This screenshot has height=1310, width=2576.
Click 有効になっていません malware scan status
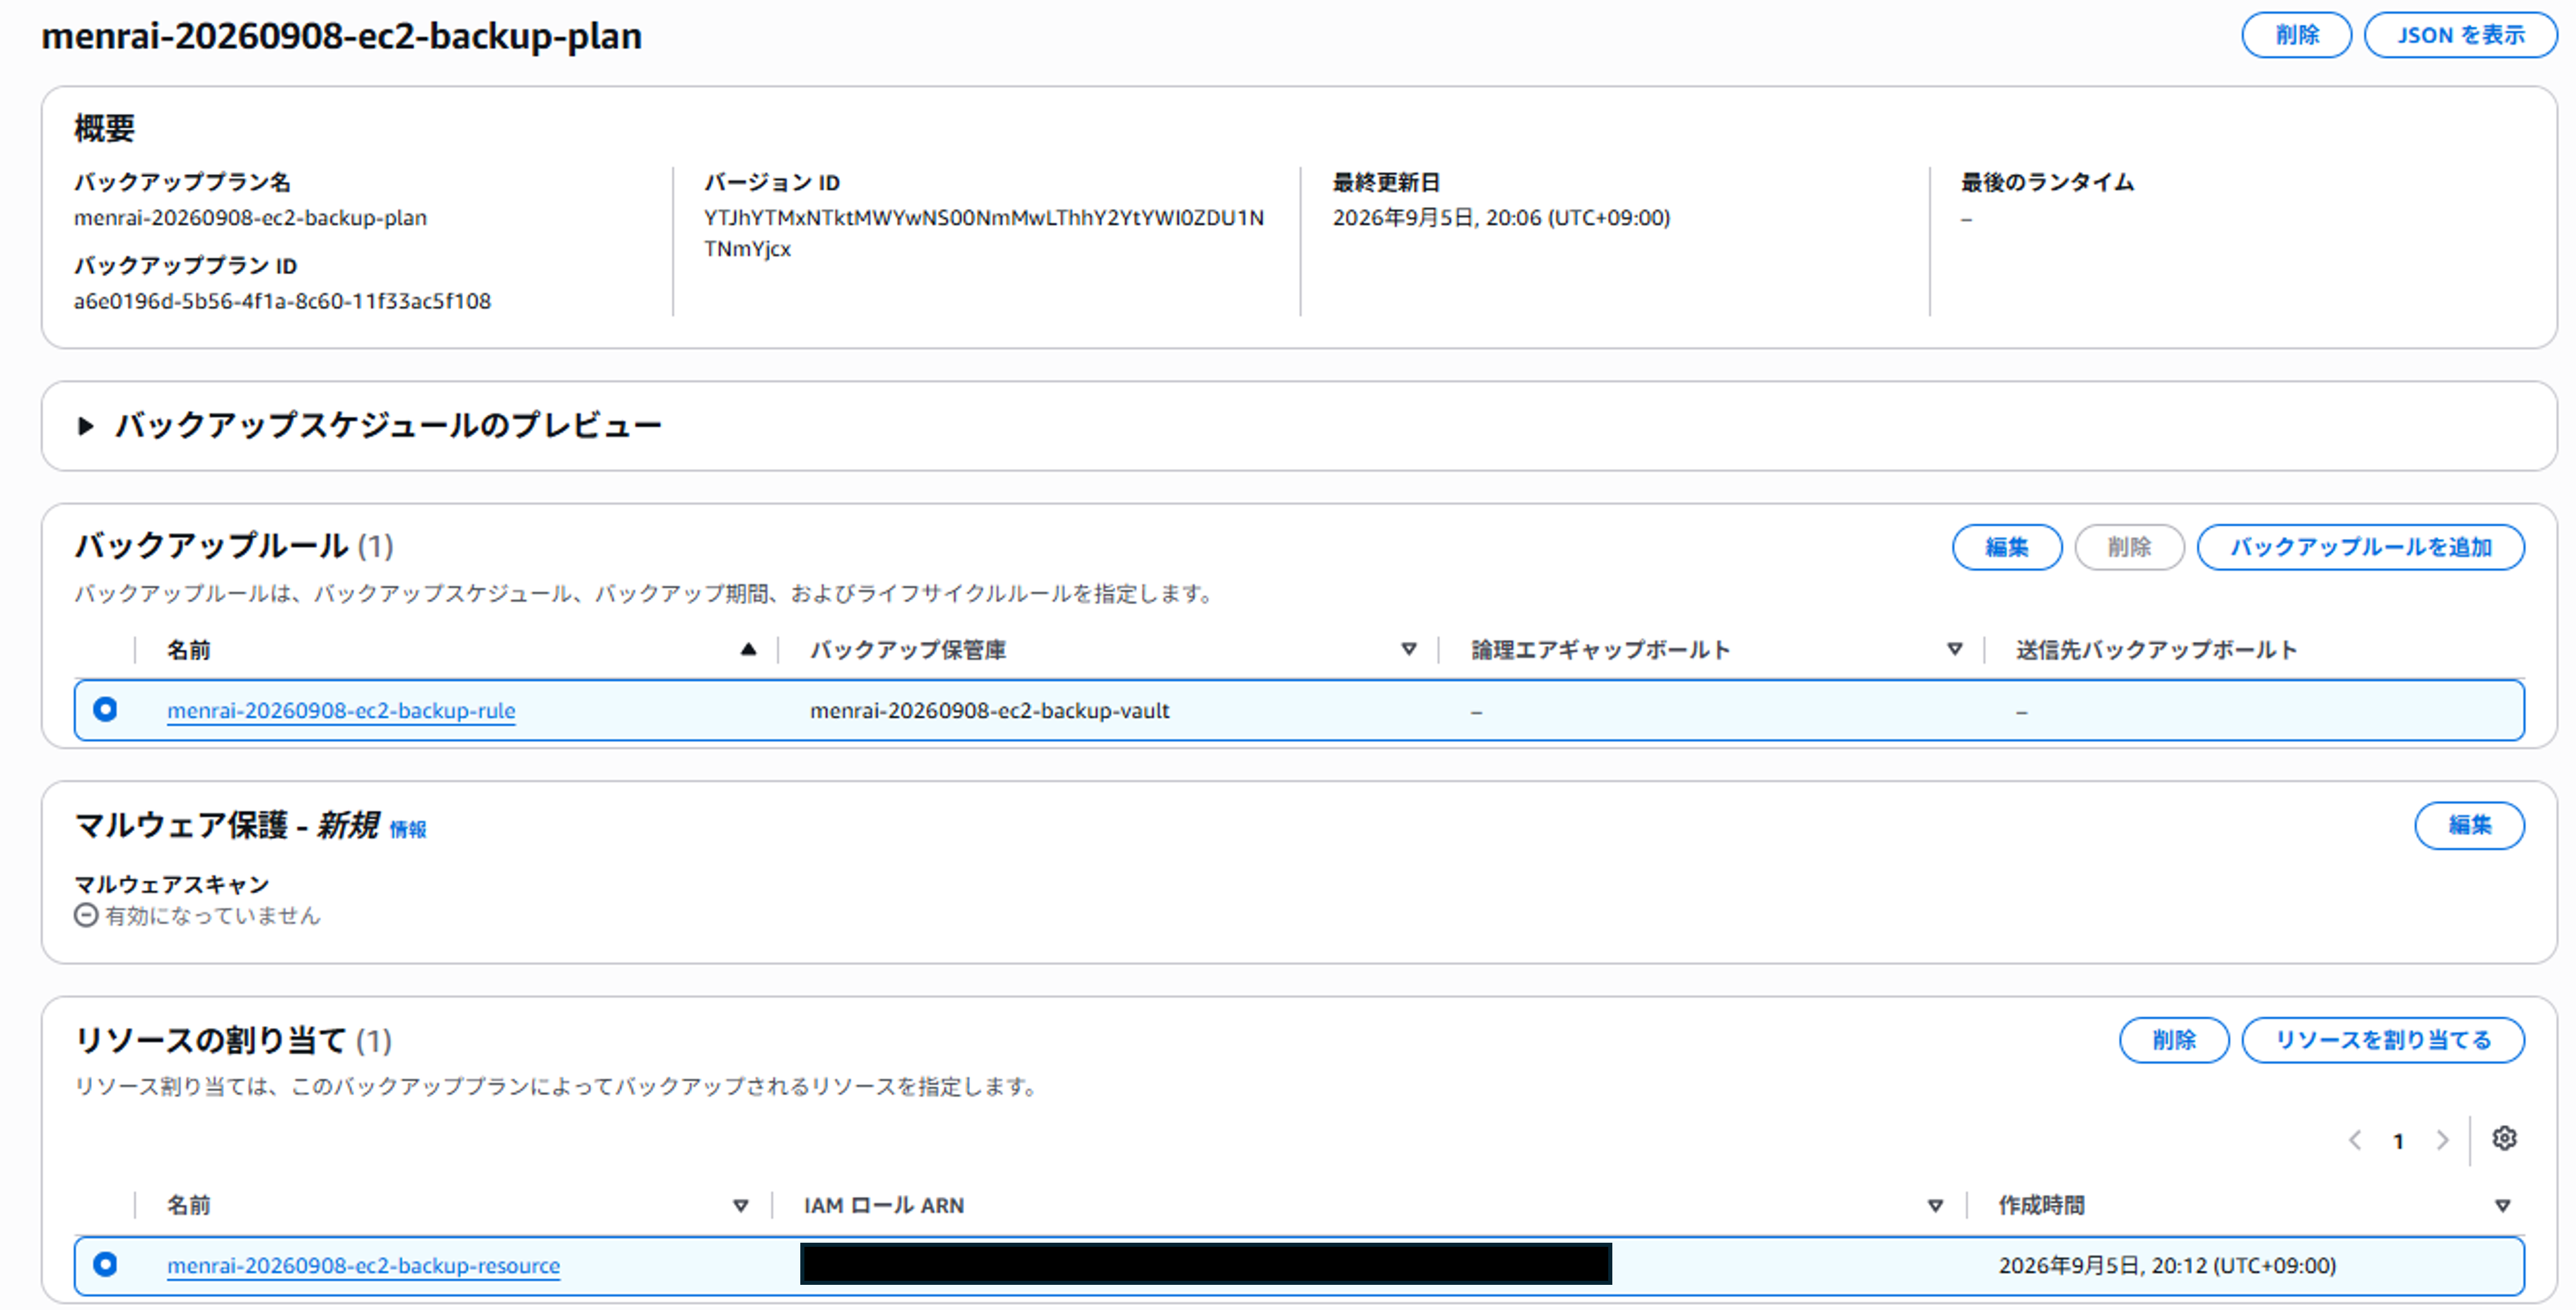pyautogui.click(x=197, y=915)
